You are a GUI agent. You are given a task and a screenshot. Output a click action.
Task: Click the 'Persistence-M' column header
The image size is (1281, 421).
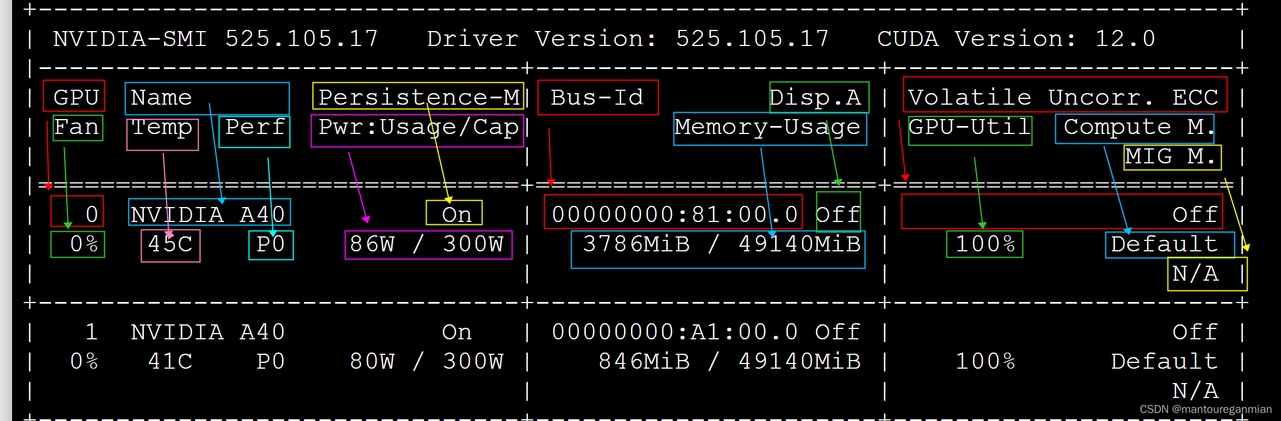click(419, 98)
